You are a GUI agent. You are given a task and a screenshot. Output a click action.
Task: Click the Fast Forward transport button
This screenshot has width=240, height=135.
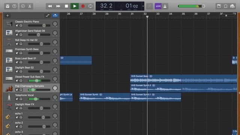click(x=58, y=6)
